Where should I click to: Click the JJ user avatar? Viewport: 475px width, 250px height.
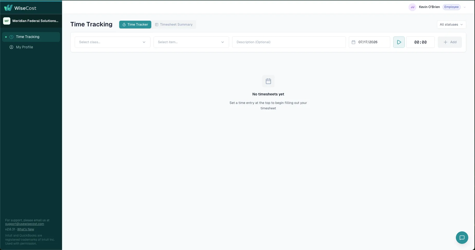[412, 7]
